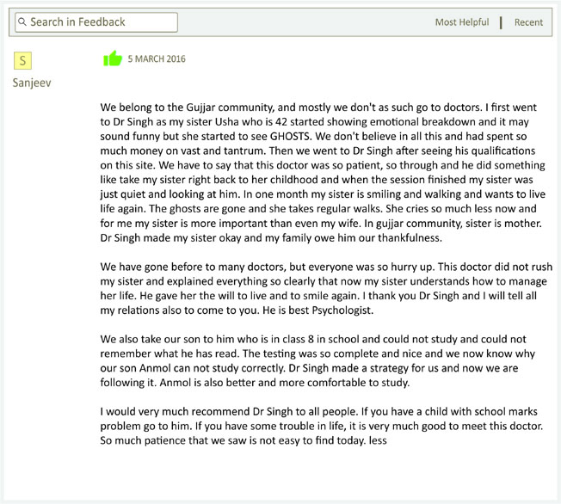Viewport: 561px width, 504px height.
Task: Click paragraph starting We also take our son
Action: [317, 361]
